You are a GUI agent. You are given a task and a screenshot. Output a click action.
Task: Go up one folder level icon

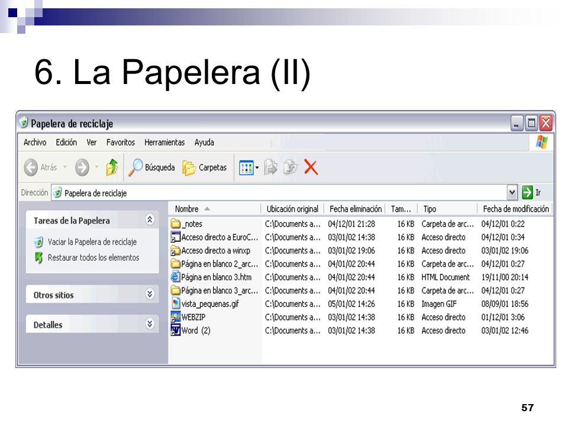(x=112, y=167)
